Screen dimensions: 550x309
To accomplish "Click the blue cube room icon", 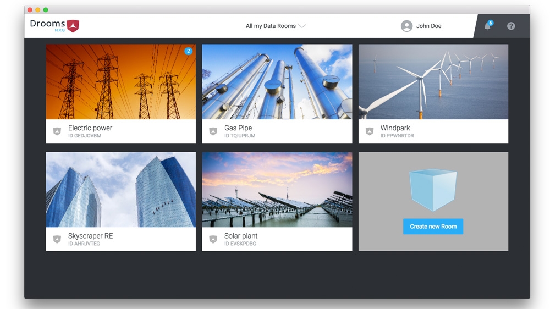I will pyautogui.click(x=433, y=190).
